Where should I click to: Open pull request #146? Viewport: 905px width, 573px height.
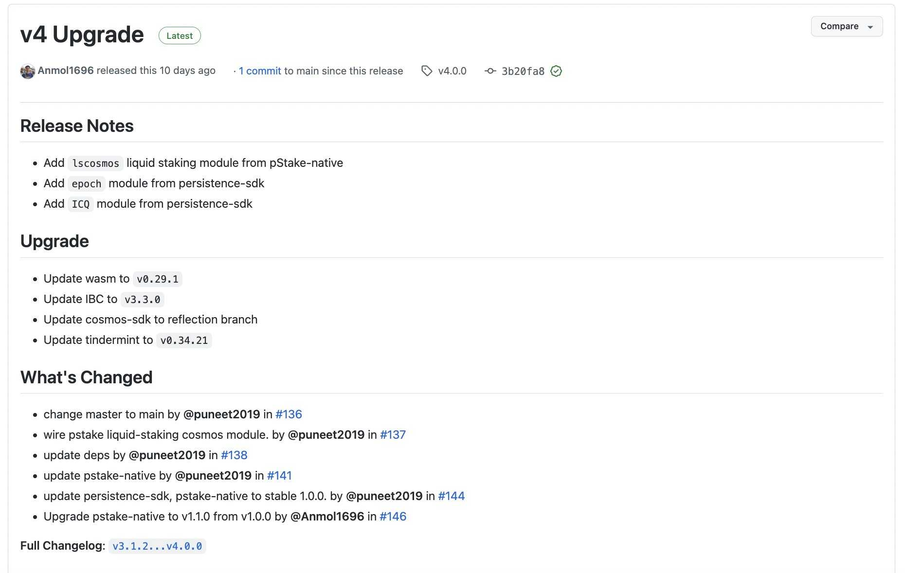click(x=393, y=517)
